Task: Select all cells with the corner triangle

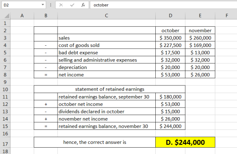Action: point(6,16)
